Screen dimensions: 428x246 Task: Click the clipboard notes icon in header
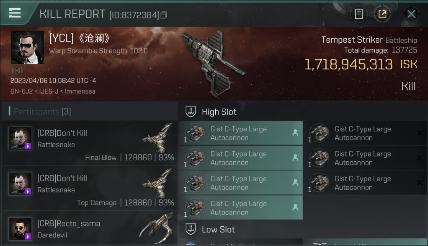tap(359, 14)
